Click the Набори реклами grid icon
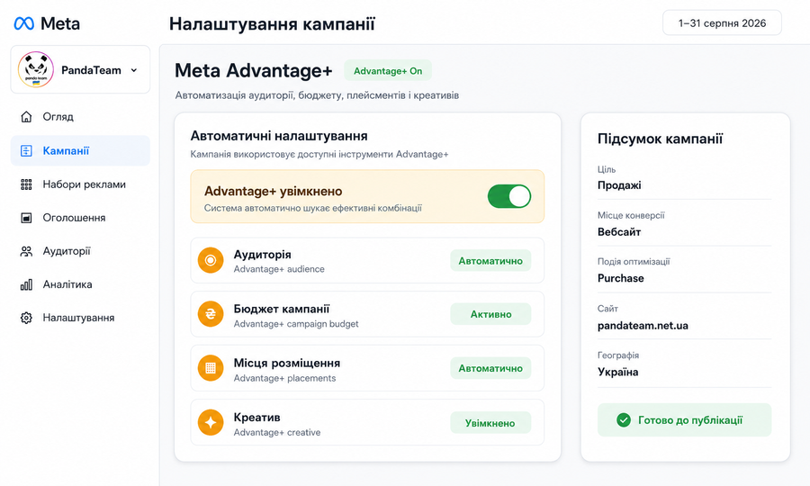 click(26, 184)
